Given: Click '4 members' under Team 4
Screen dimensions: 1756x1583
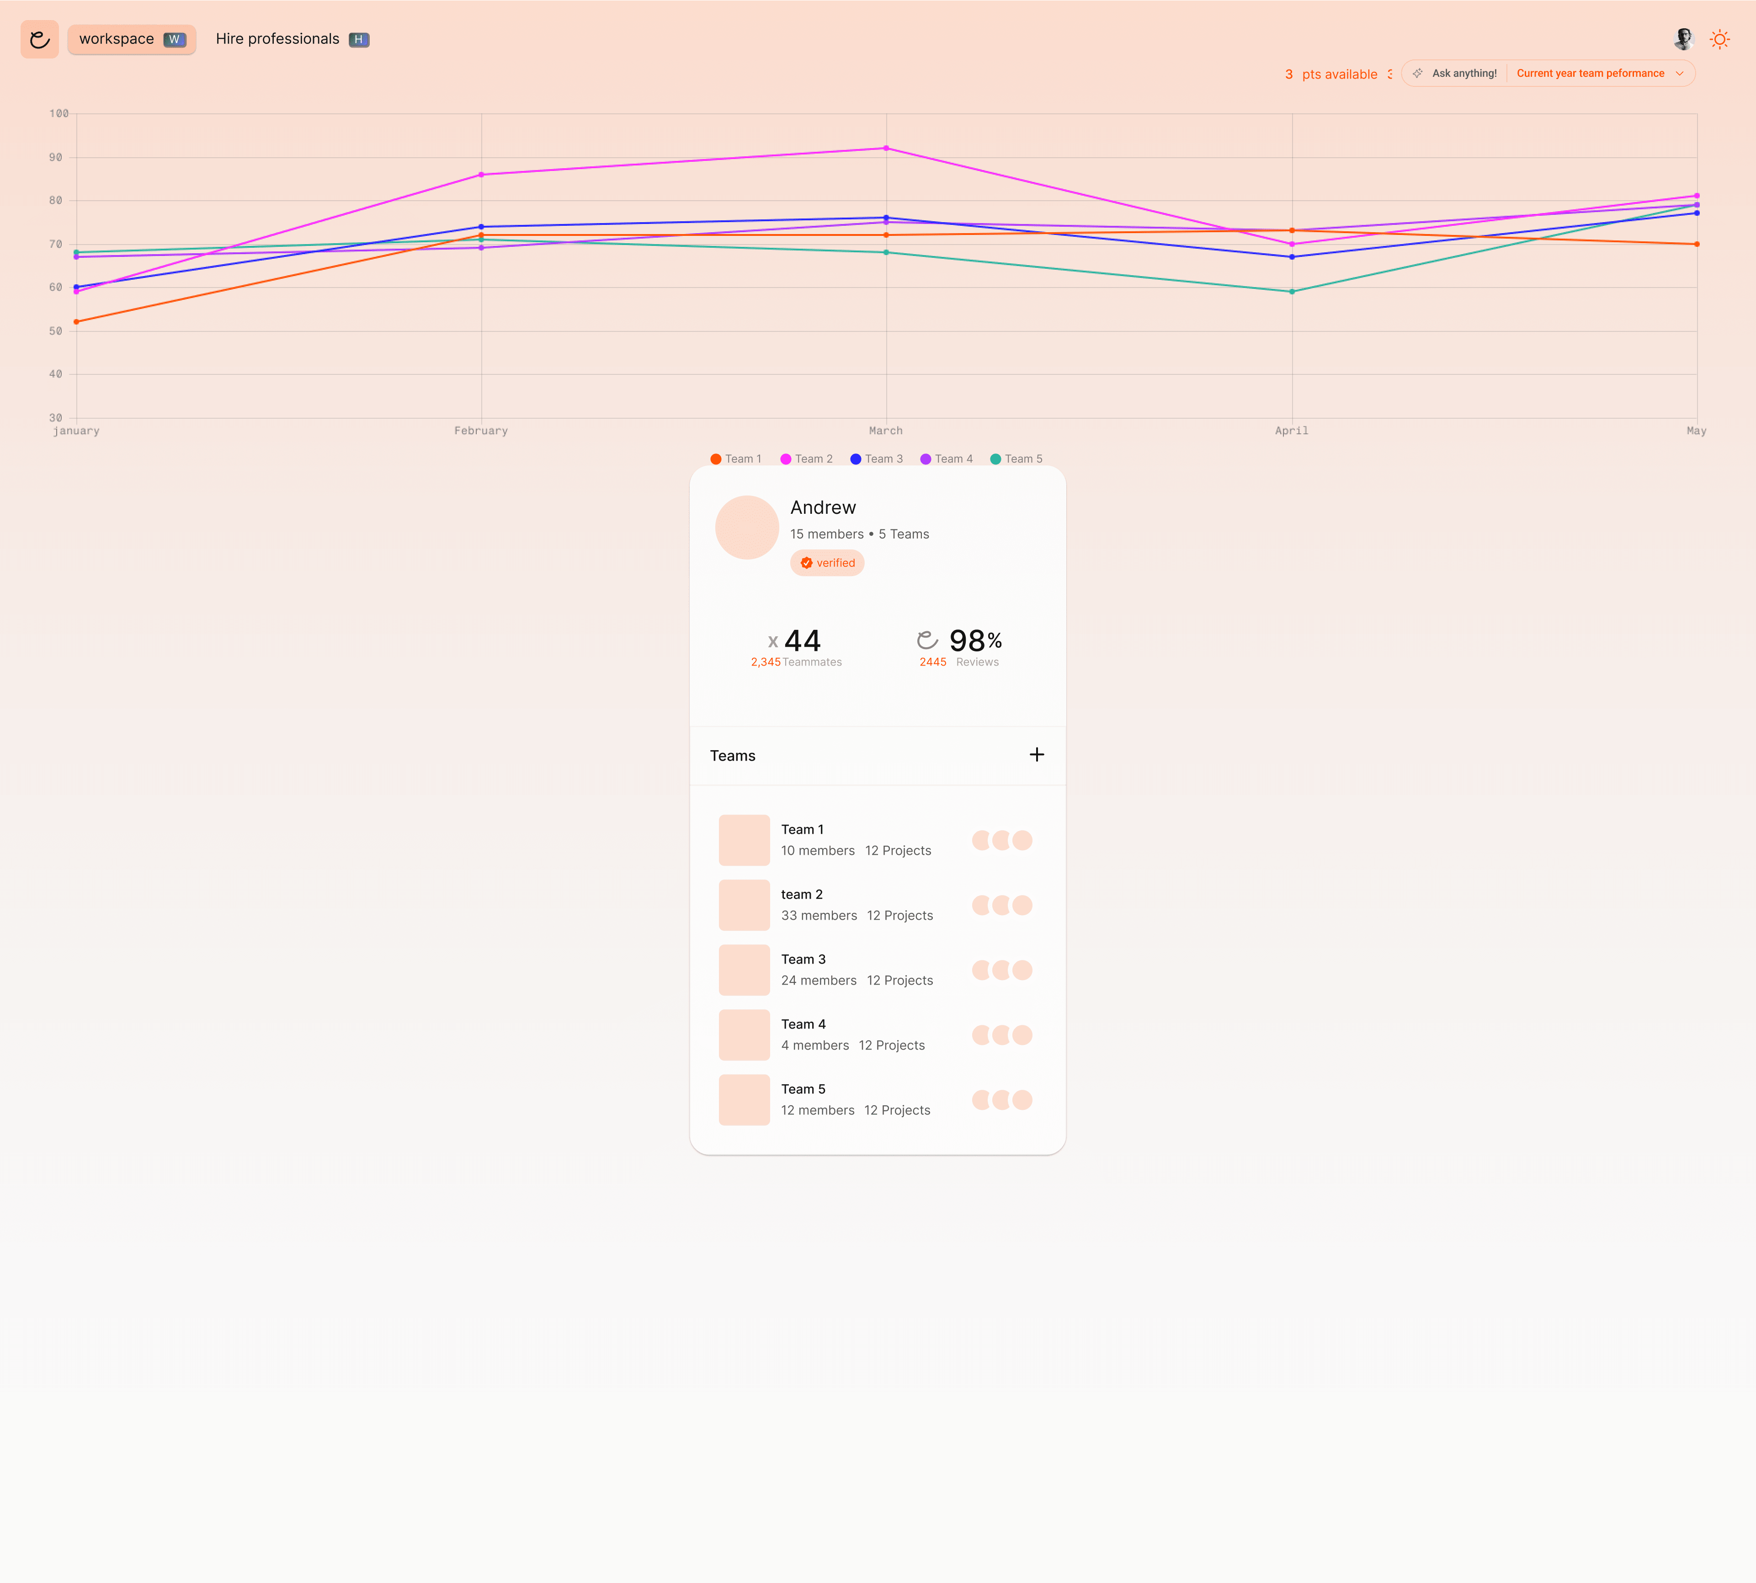Looking at the screenshot, I should (815, 1045).
